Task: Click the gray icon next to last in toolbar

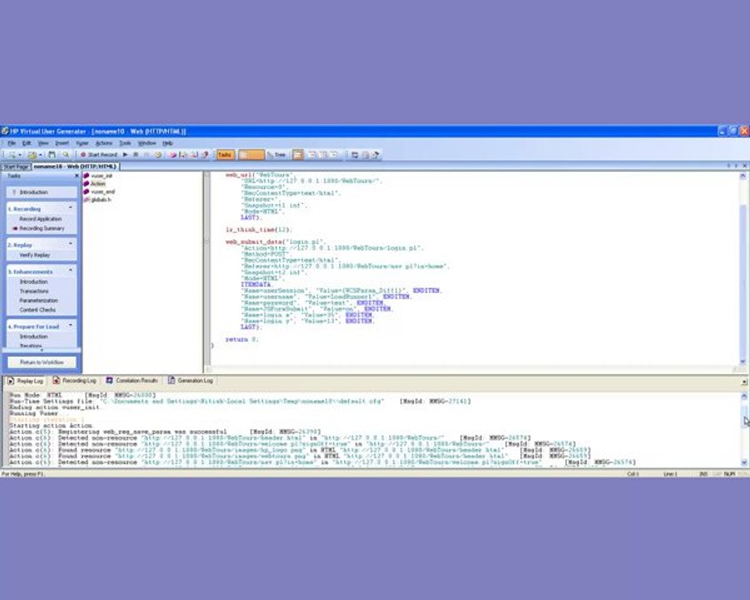Action: tap(366, 154)
